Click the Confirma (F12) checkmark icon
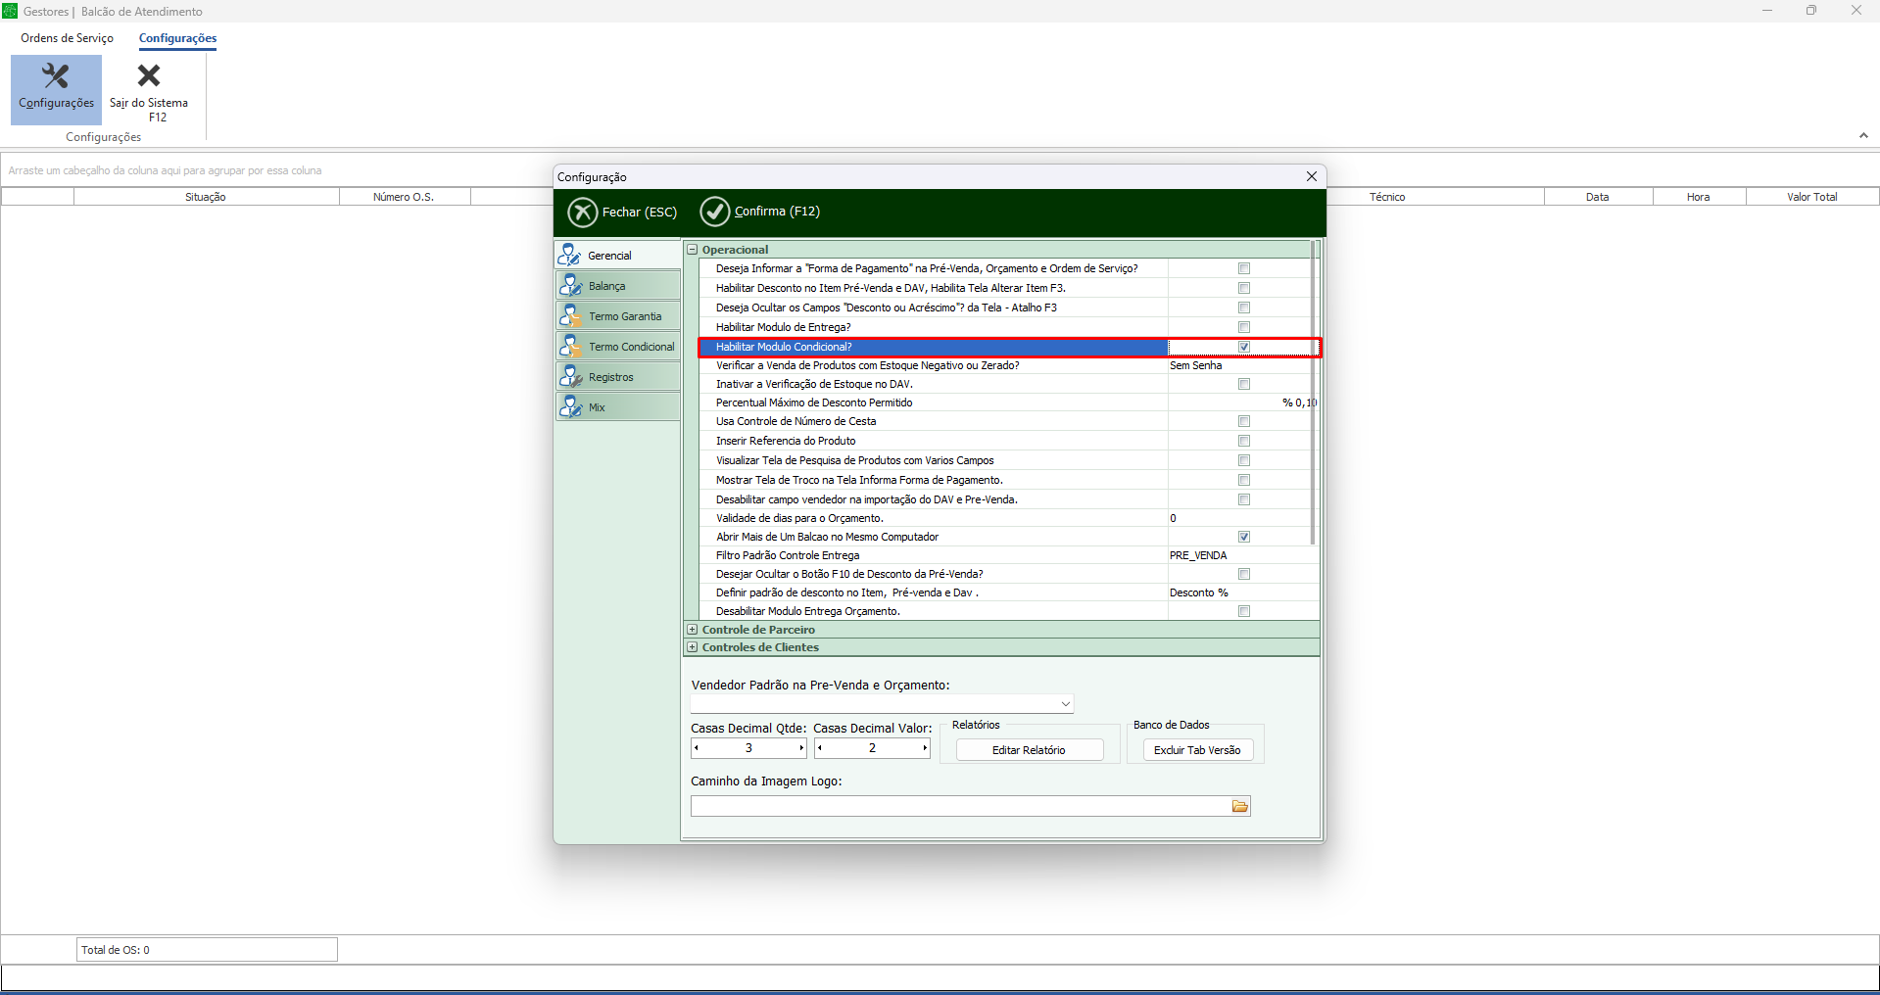Image resolution: width=1880 pixels, height=995 pixels. [x=715, y=212]
